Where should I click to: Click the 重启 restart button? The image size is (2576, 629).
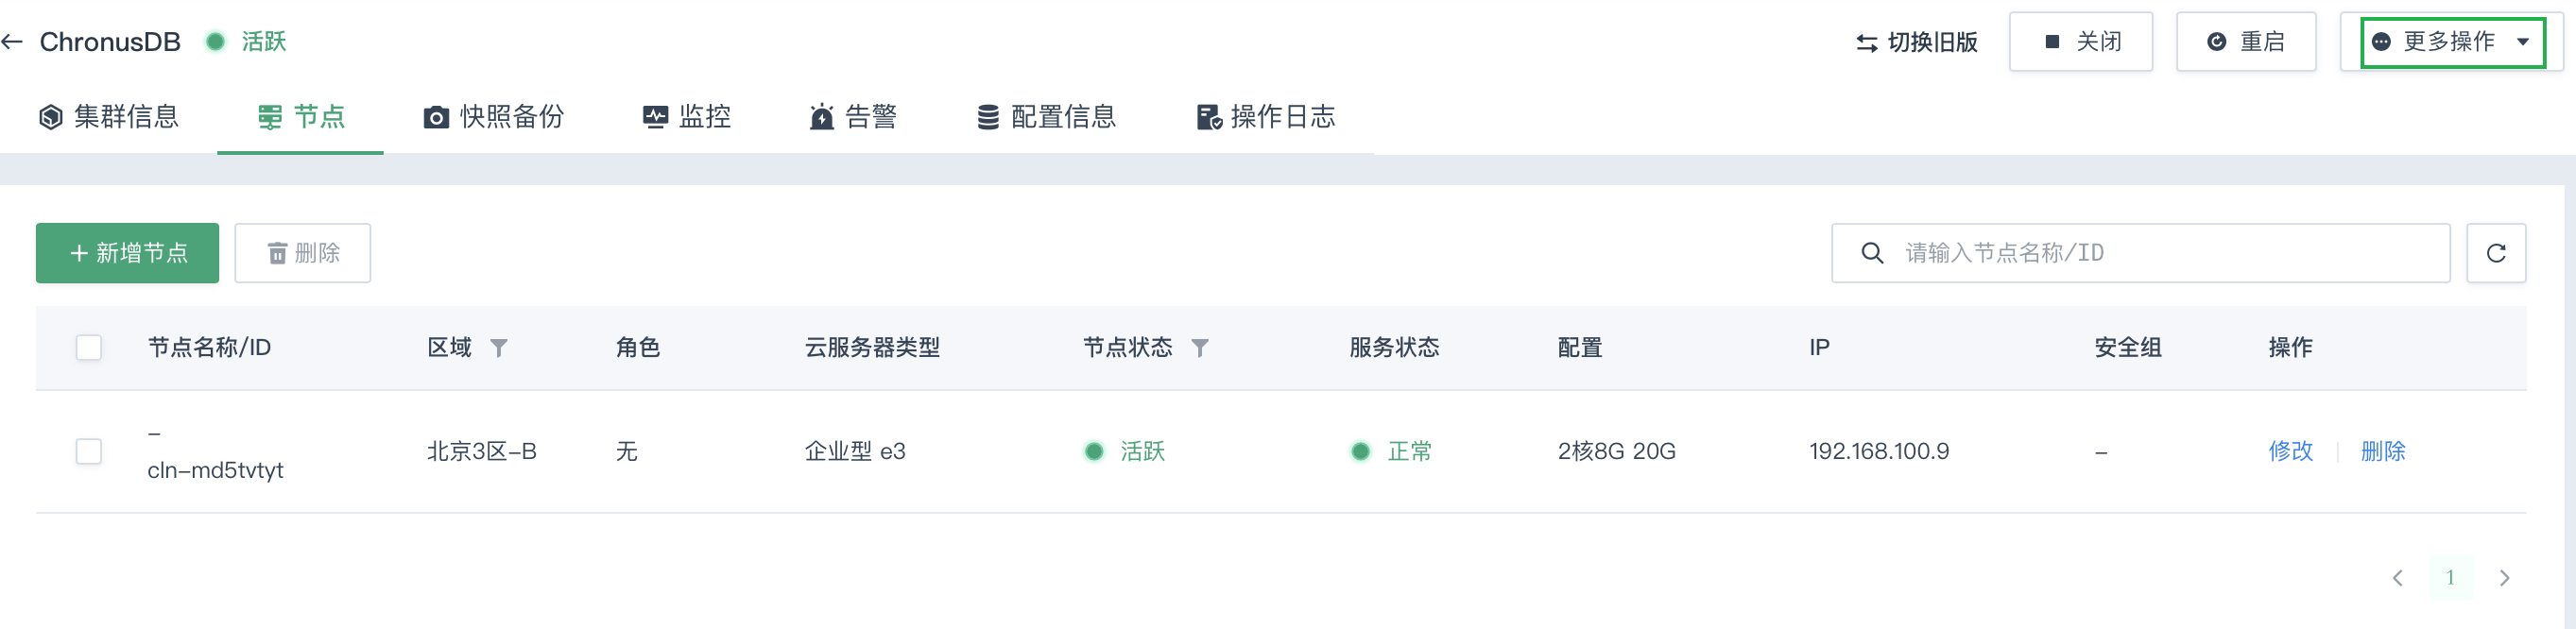tap(2246, 42)
